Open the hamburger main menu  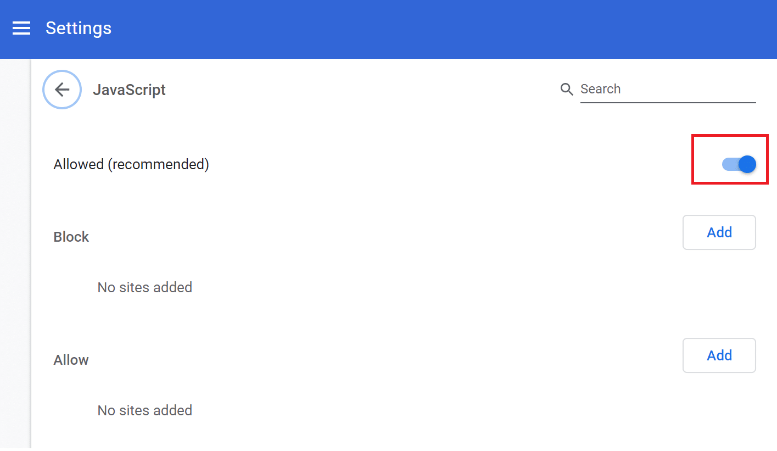pos(21,28)
